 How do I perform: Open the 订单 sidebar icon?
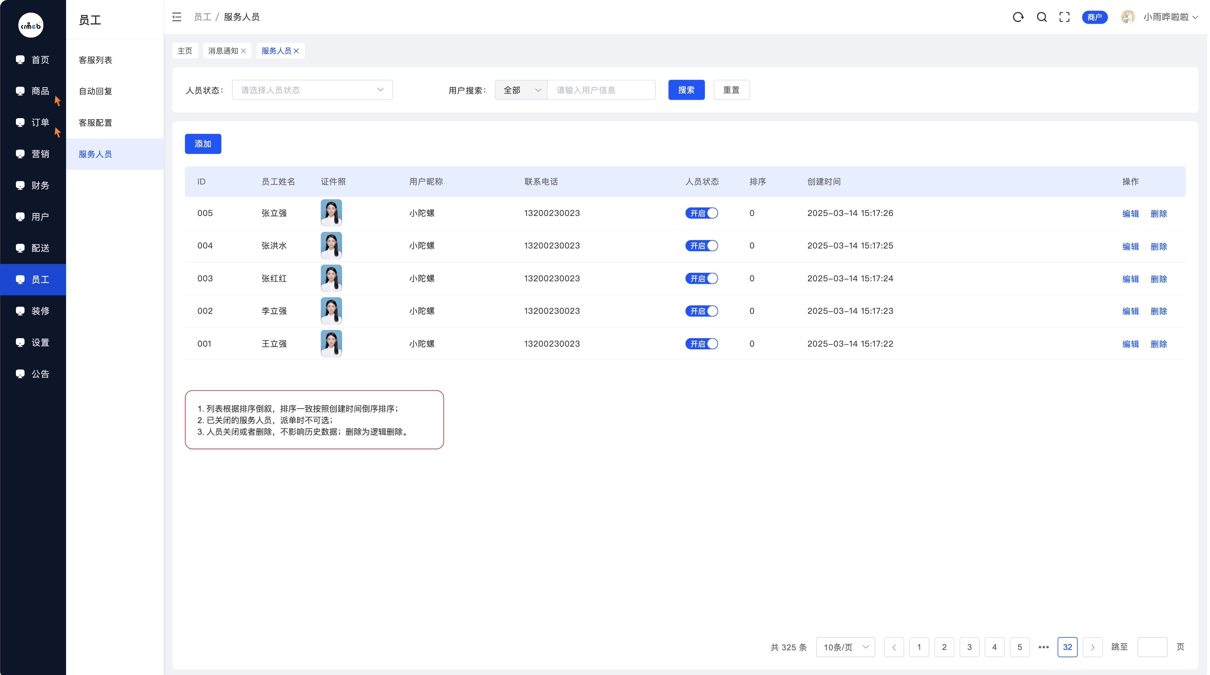click(20, 123)
